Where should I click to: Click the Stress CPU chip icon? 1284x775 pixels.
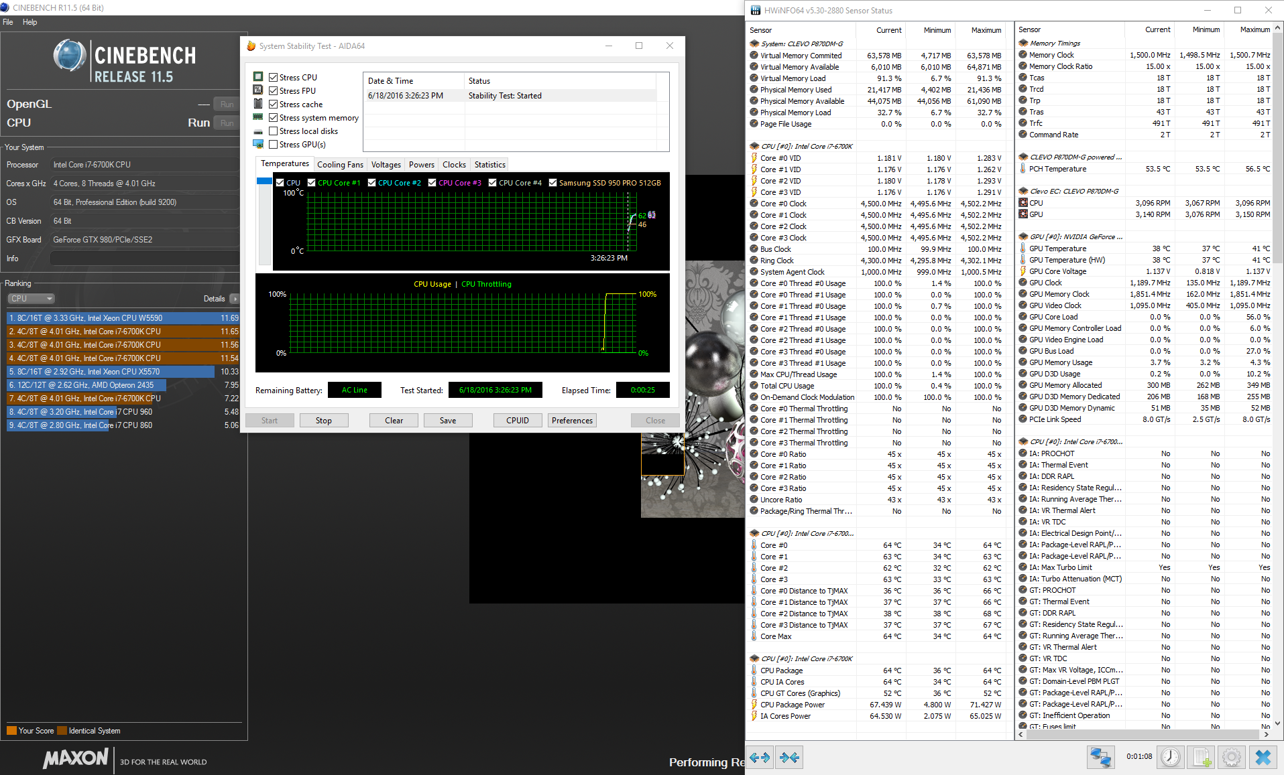click(258, 77)
